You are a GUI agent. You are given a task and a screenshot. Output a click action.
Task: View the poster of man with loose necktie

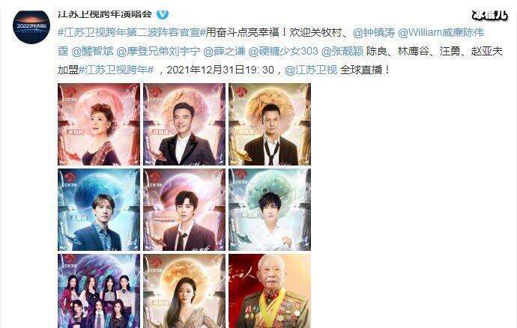[270, 124]
